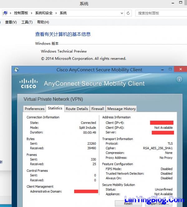Click the Microsoft Corporation copyright line

coord(84,59)
